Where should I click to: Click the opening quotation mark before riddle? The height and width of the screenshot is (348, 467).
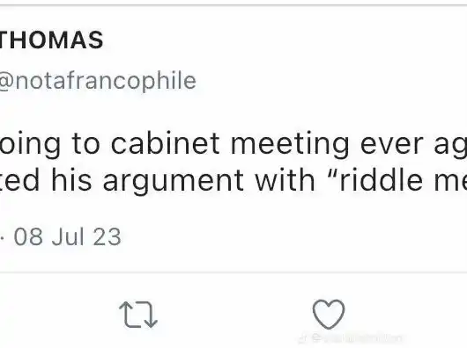pos(329,171)
